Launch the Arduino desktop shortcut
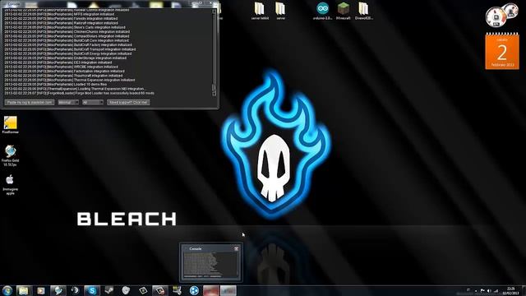 click(x=322, y=11)
